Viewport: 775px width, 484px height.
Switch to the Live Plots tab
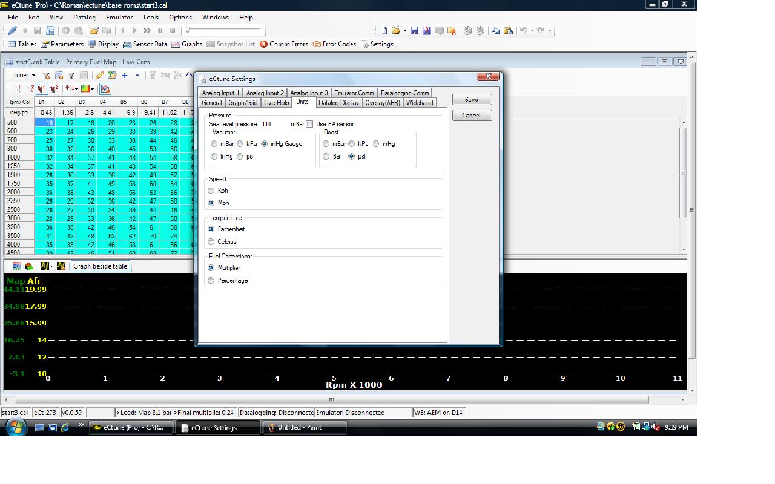pos(276,103)
